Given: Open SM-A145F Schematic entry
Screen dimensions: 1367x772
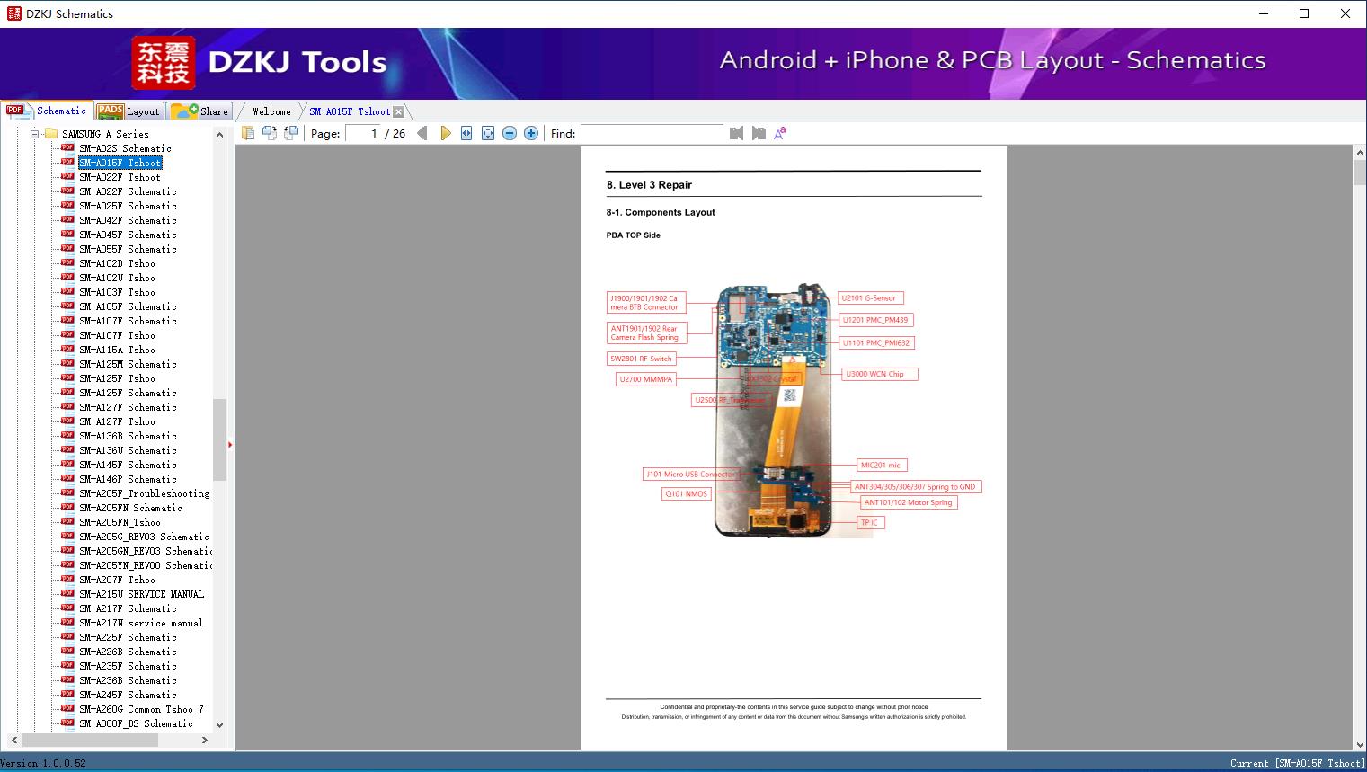Looking at the screenshot, I should (x=128, y=465).
